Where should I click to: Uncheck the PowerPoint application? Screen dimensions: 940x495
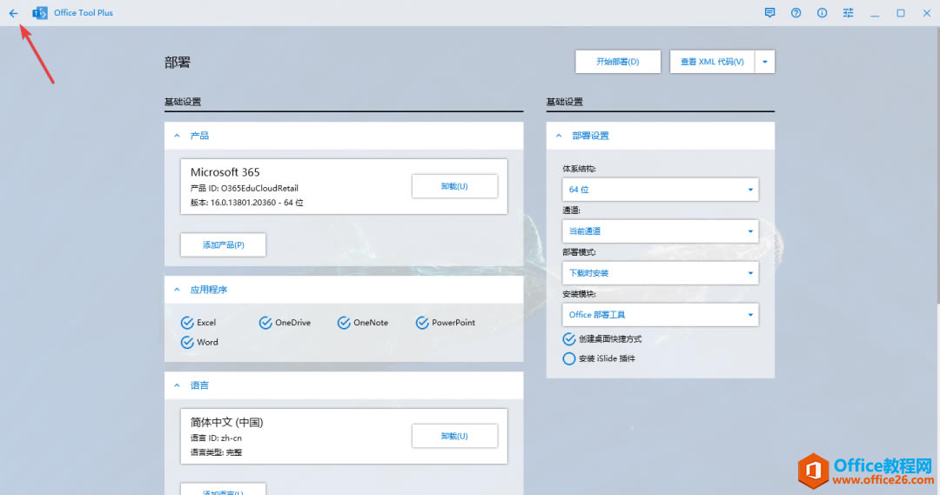click(422, 323)
